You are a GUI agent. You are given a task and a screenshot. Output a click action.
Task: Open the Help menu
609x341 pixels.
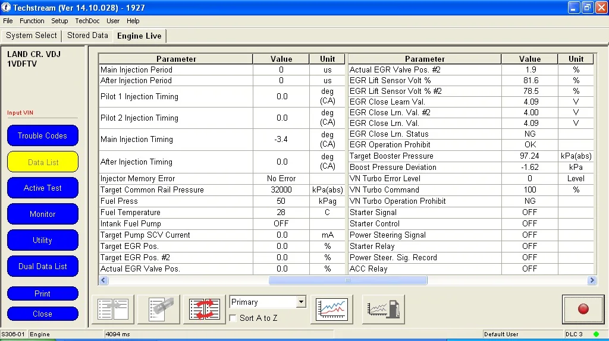click(133, 21)
